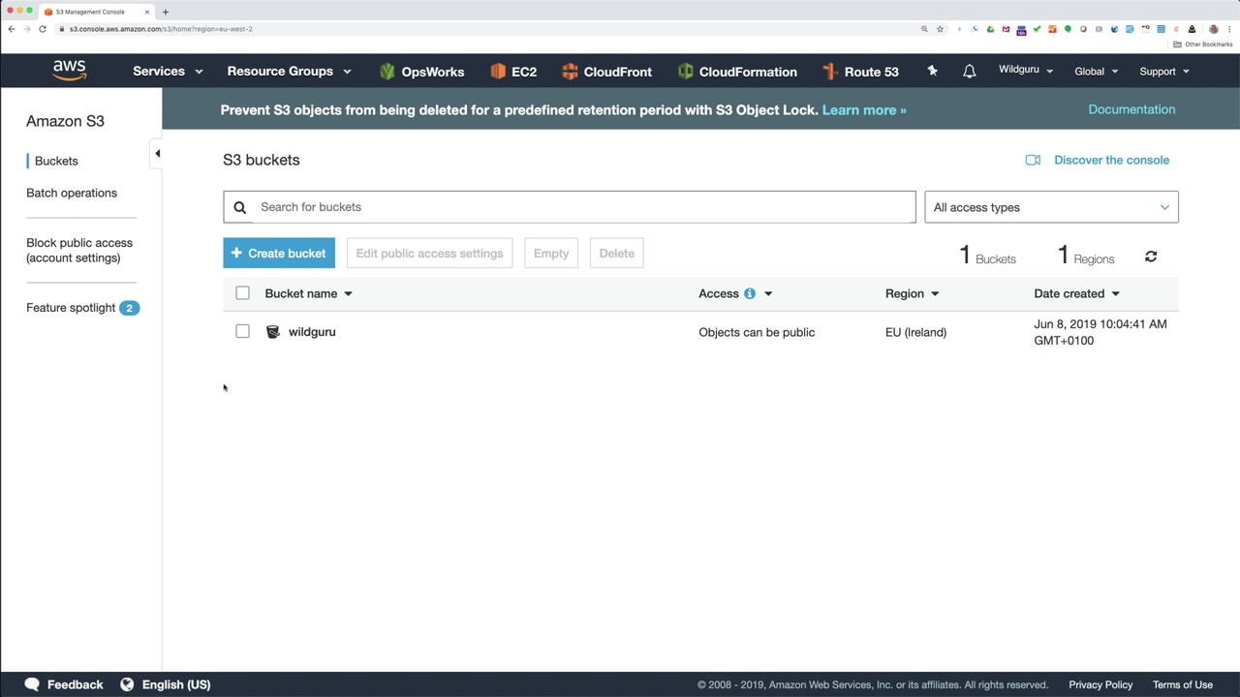Click the zoom magnifier in address bar
This screenshot has height=697, width=1240.
tap(924, 29)
